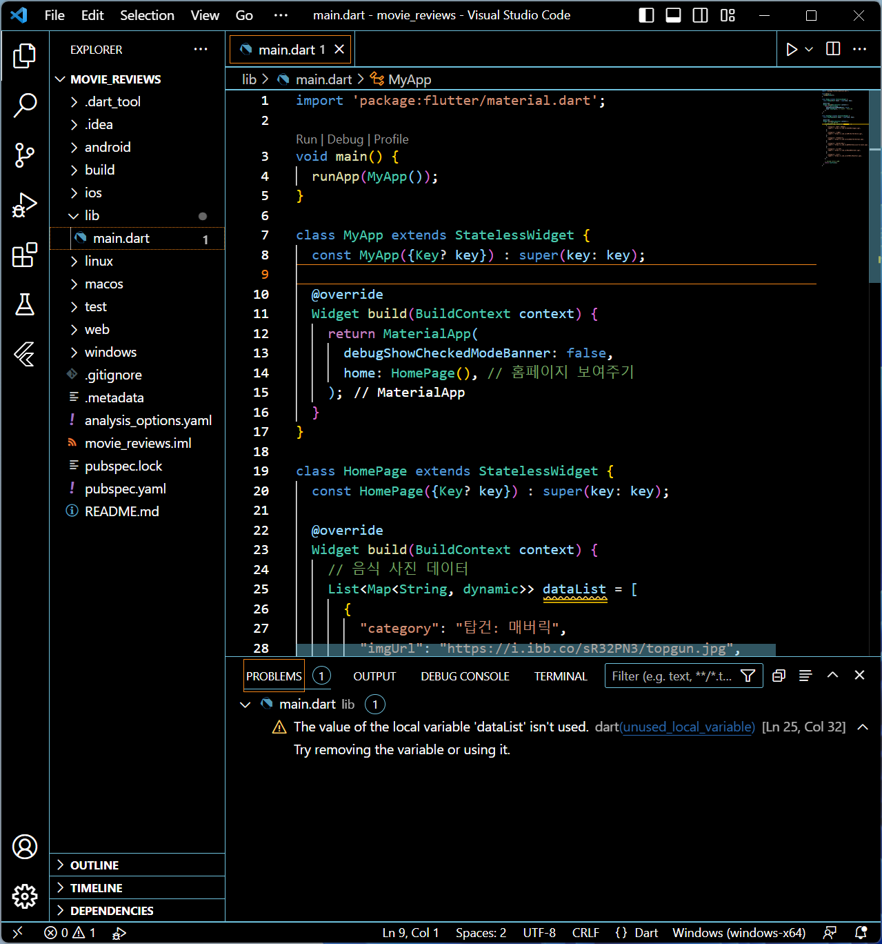Open the run options dropdown arrow
882x944 pixels.
[x=809, y=49]
